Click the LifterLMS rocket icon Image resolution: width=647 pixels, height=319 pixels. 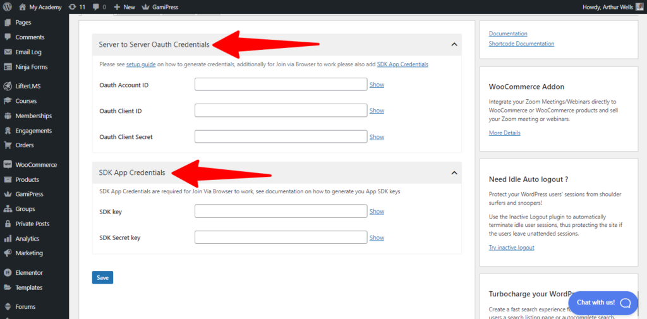point(8,87)
